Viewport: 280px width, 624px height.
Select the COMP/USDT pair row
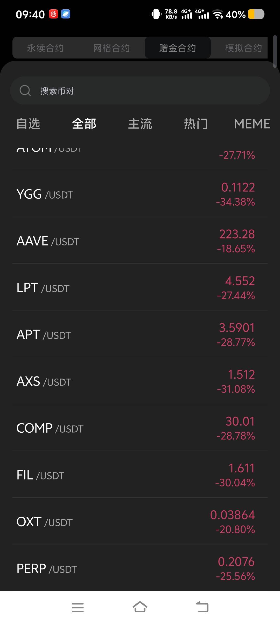(x=140, y=428)
